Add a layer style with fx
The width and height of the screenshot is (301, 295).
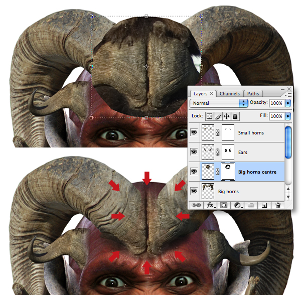(211, 205)
